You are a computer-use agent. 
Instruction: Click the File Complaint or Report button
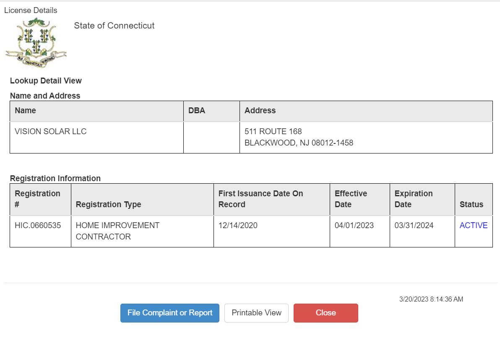click(x=170, y=313)
